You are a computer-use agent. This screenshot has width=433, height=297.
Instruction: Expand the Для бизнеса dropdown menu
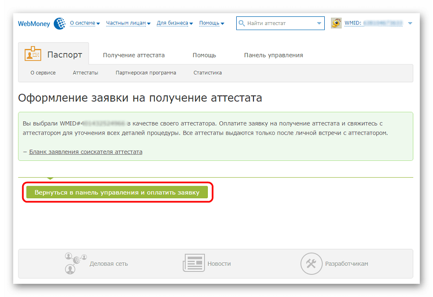point(175,23)
